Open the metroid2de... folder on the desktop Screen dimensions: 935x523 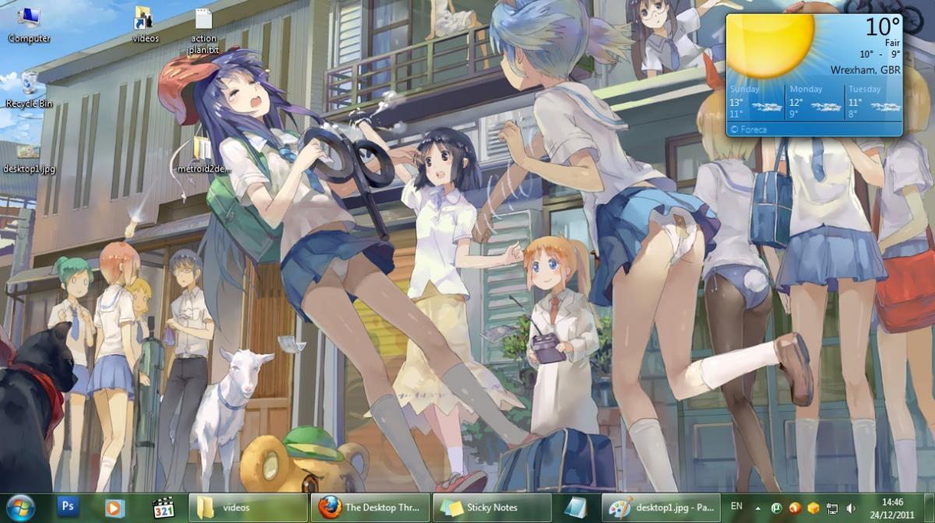tap(204, 154)
